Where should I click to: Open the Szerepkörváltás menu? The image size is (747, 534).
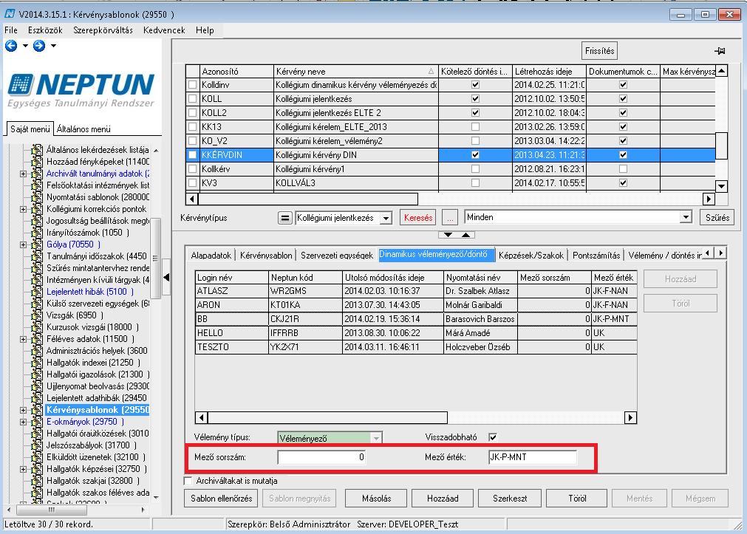coord(103,30)
